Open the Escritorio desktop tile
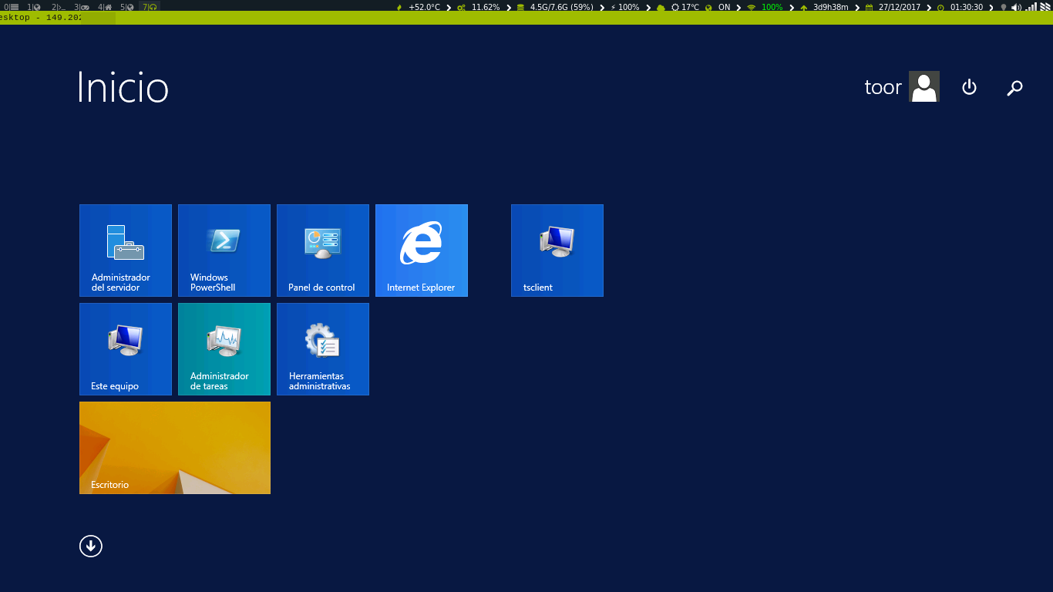This screenshot has width=1053, height=592. (175, 448)
